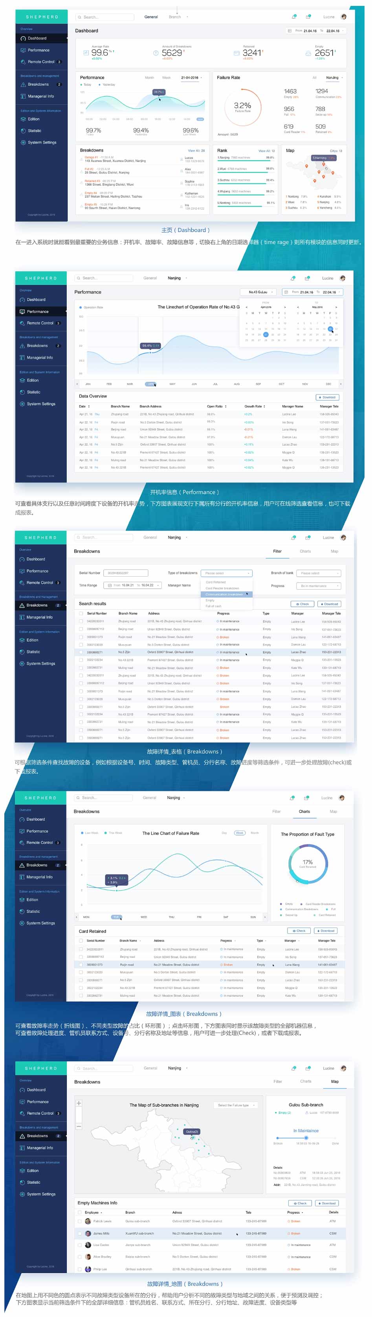
Task: Click the Average Rate card icon
Action: 86,53
